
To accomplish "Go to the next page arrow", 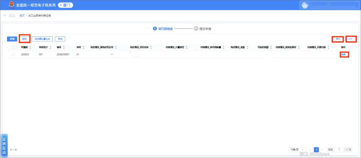I will (323, 150).
